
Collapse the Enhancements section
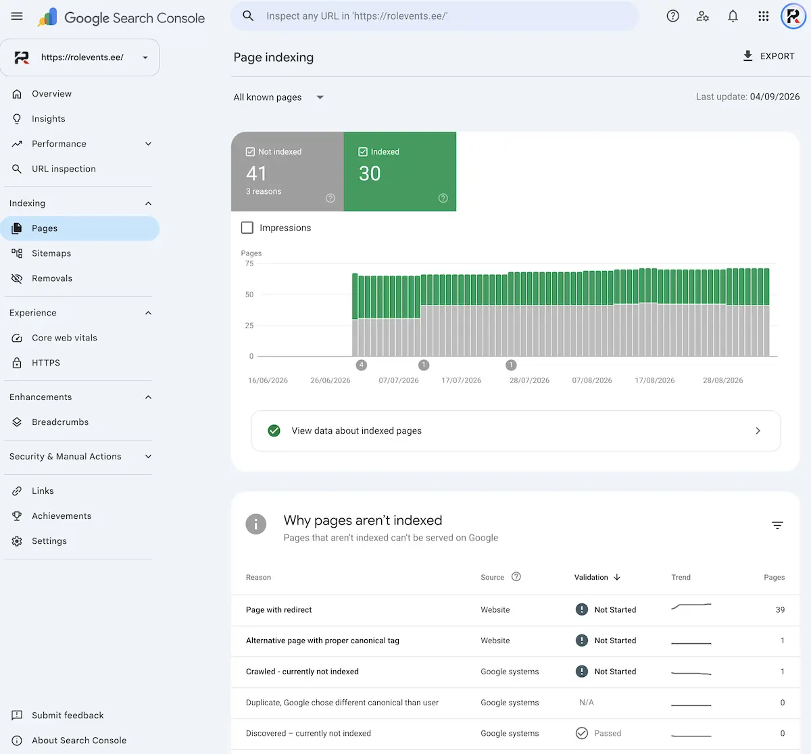point(148,397)
